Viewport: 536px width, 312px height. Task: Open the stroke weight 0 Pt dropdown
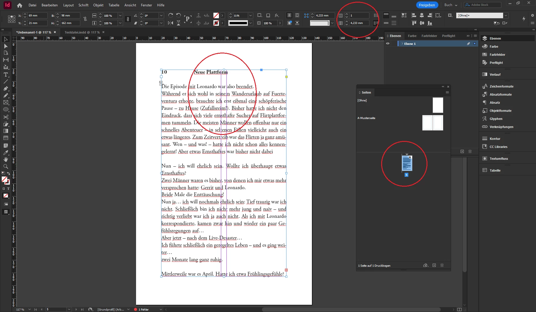tap(250, 16)
